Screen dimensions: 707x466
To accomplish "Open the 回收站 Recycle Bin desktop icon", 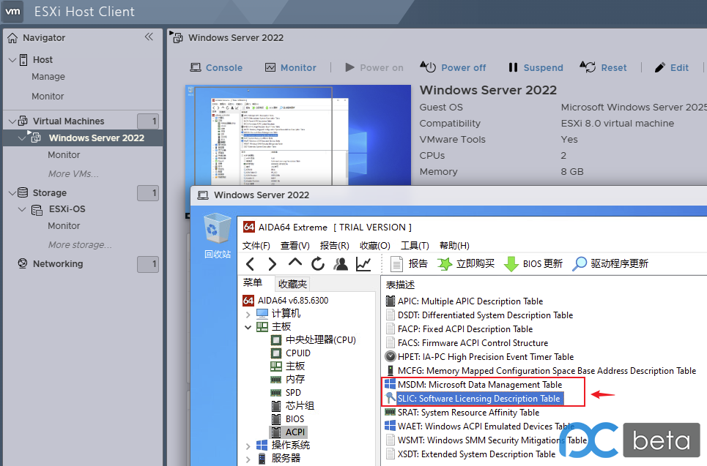I will tap(218, 236).
